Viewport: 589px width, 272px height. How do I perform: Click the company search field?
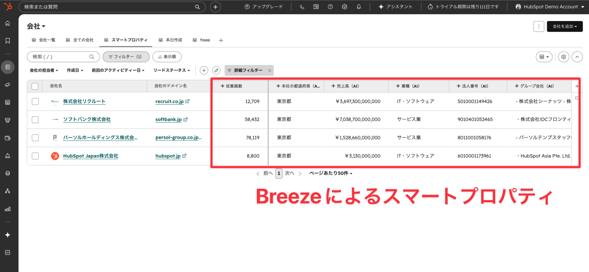(63, 57)
